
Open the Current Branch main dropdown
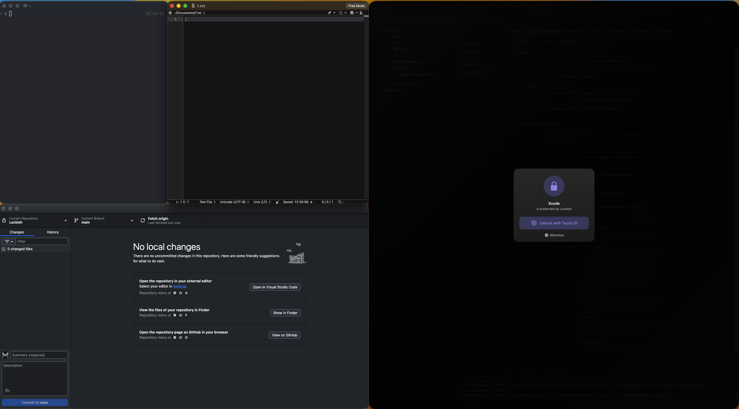(103, 220)
